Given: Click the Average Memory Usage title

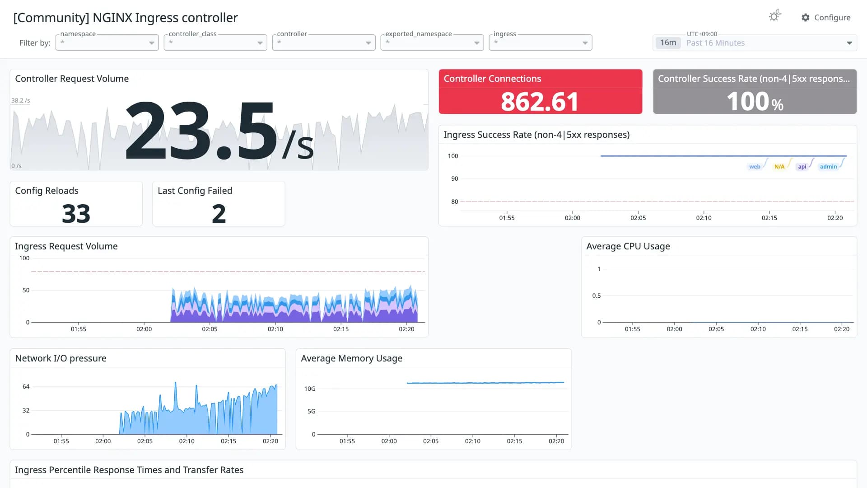Looking at the screenshot, I should [x=352, y=358].
